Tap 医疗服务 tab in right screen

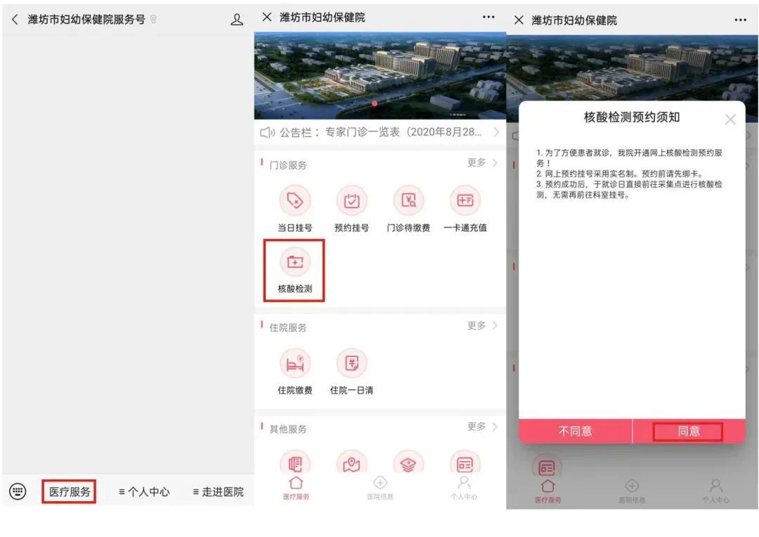pos(548,491)
